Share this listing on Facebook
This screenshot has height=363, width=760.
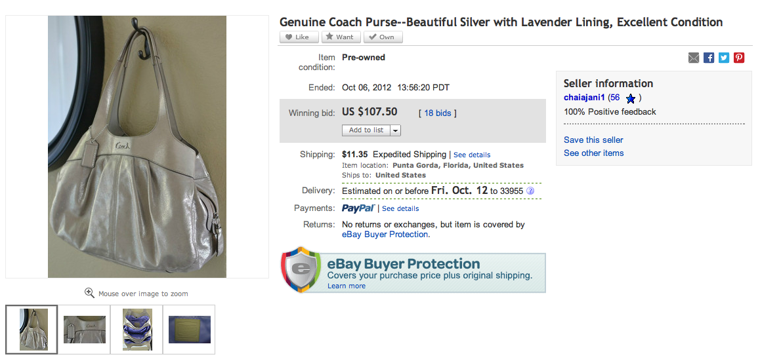coord(709,58)
